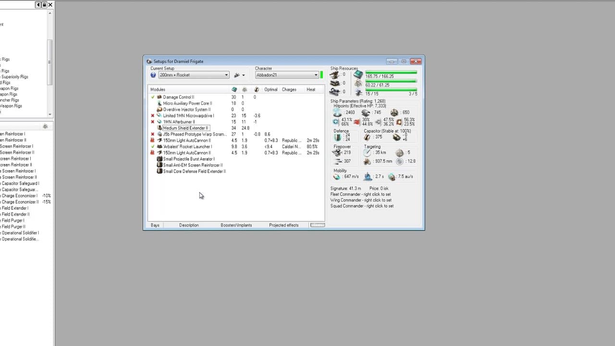The height and width of the screenshot is (346, 615).
Task: Click the targeting range icon showing 35 km
Action: click(x=368, y=152)
